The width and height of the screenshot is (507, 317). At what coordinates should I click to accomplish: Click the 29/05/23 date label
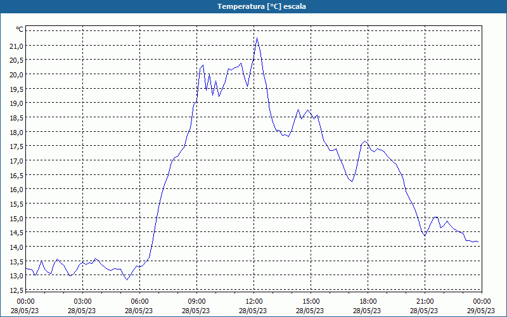pyautogui.click(x=481, y=311)
